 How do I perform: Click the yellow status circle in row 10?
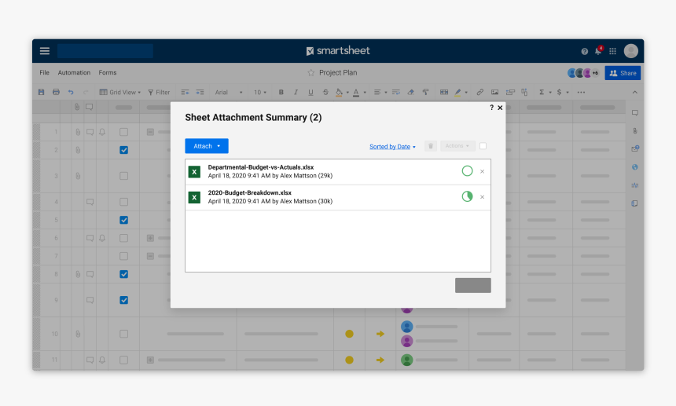pyautogui.click(x=349, y=334)
